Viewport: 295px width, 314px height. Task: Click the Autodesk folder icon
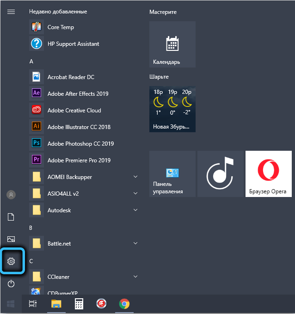[37, 210]
